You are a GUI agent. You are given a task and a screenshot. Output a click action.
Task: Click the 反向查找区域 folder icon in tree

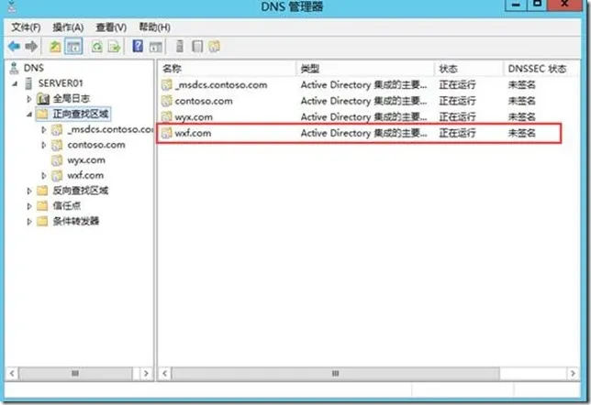[x=42, y=191]
